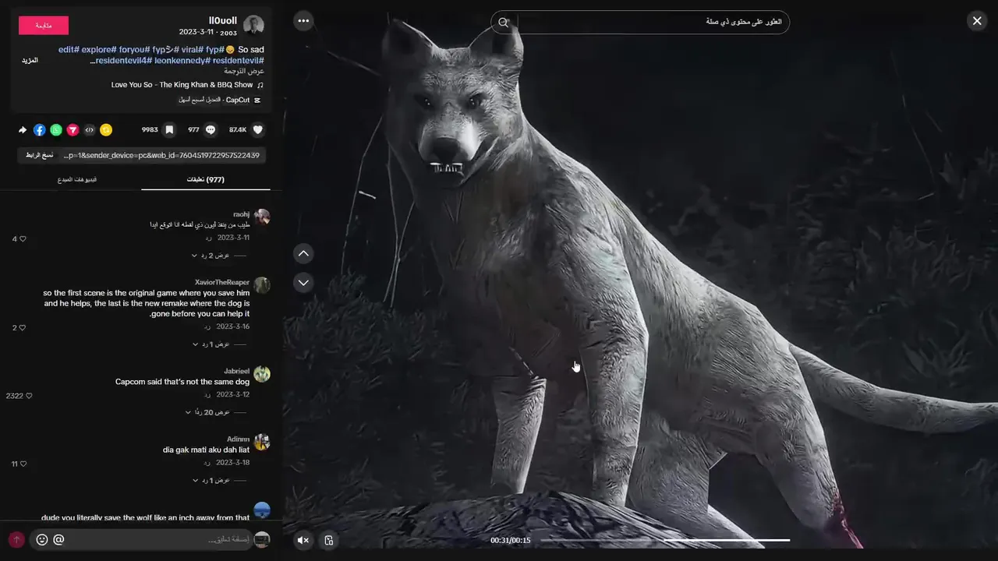Open ll0uoll profile picture
Screen dimensions: 998x561
coord(253,26)
